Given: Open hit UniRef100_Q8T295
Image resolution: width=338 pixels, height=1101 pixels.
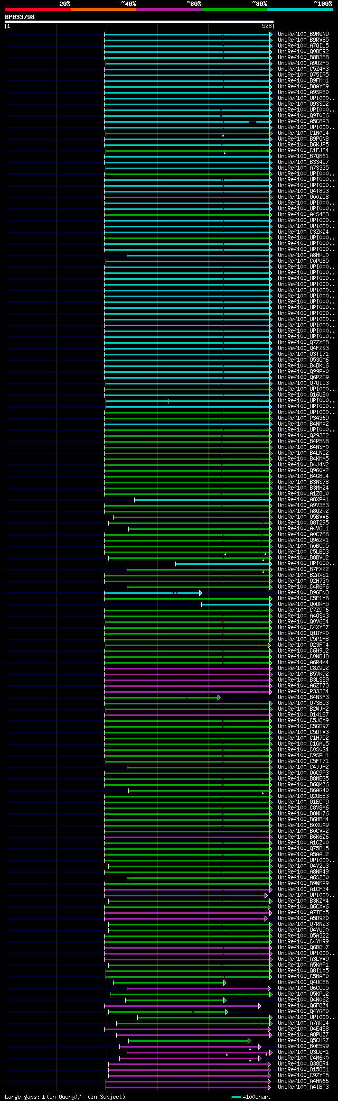Looking at the screenshot, I should pyautogui.click(x=303, y=522).
